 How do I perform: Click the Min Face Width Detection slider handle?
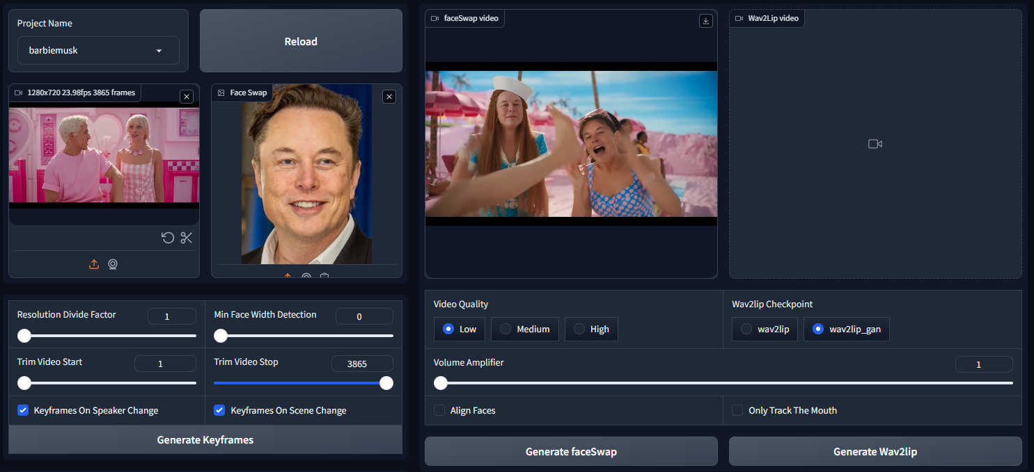(x=221, y=336)
